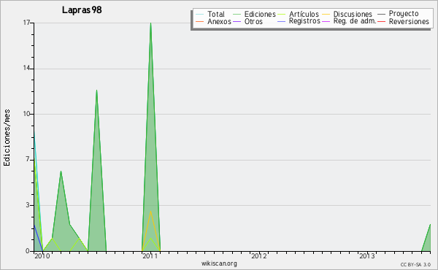
Task: Click the y-axis value 17
Action: [26, 23]
